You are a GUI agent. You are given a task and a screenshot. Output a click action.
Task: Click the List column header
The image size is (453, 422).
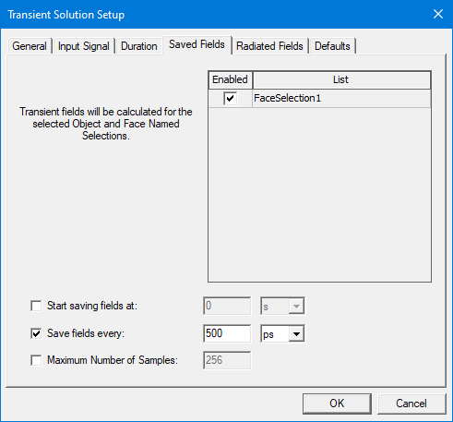[x=341, y=79]
